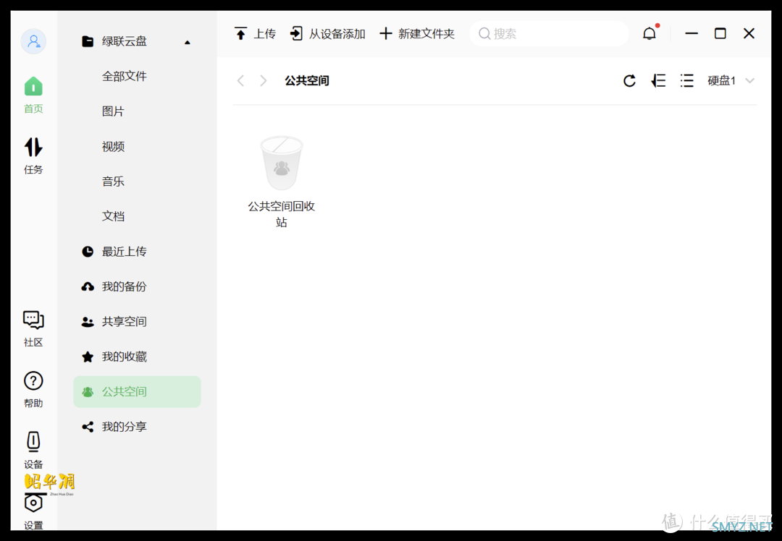
Task: Open the 硬盘1 disk dropdown
Action: (731, 81)
